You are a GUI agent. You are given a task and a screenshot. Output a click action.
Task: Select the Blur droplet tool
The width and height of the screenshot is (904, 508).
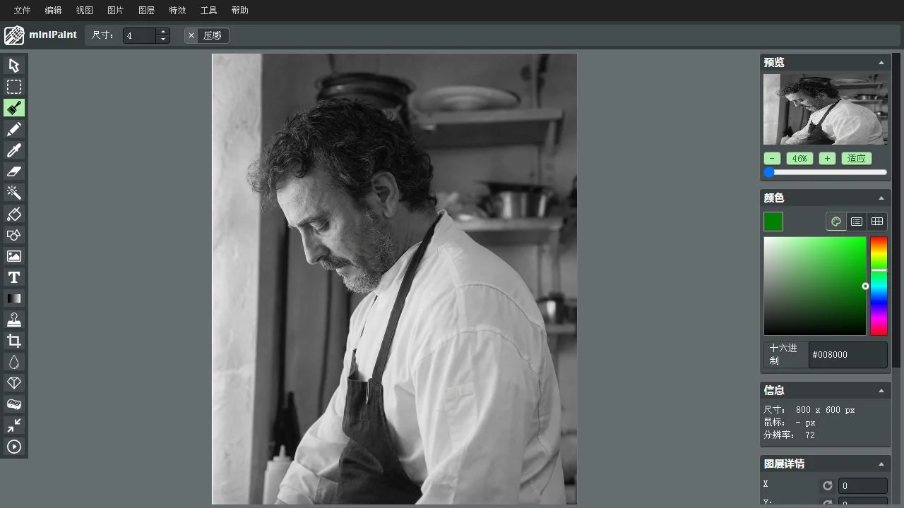[14, 362]
